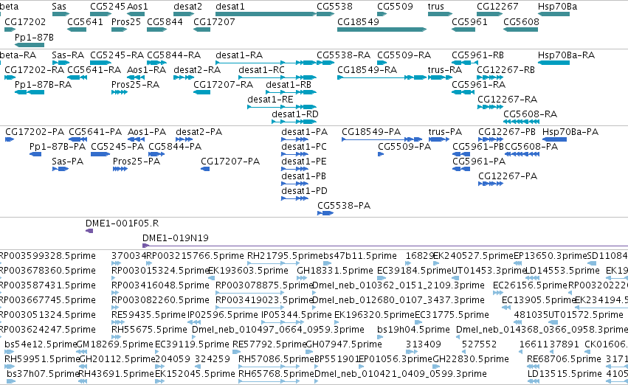Click the CG12267-RB transcript label
The width and height of the screenshot is (628, 385).
pyautogui.click(x=505, y=69)
